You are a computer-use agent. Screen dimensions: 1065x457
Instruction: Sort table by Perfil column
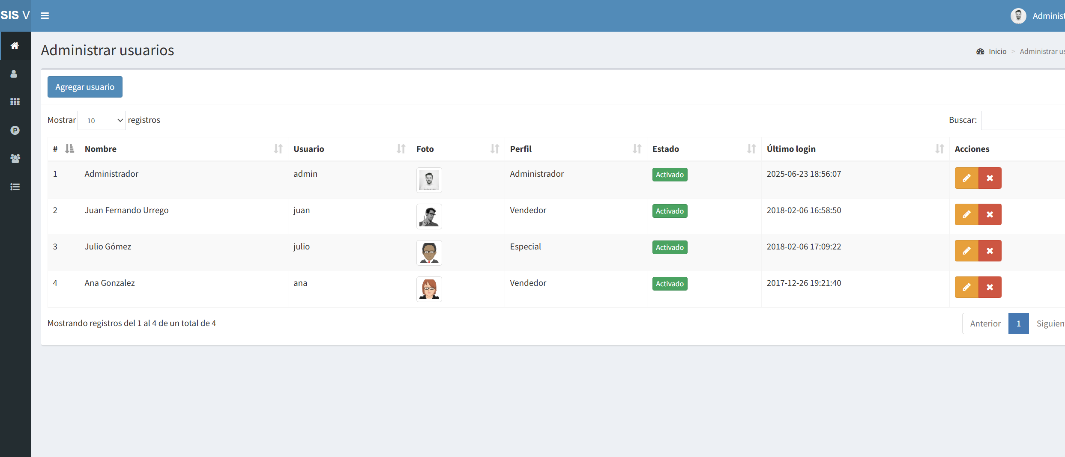(576, 149)
